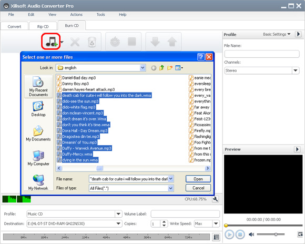Open the Basic Settings dropdown
The width and height of the screenshot is (305, 244).
point(277,34)
